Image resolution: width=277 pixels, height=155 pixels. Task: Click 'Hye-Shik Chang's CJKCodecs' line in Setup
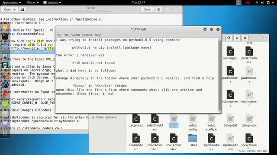[x=26, y=110]
